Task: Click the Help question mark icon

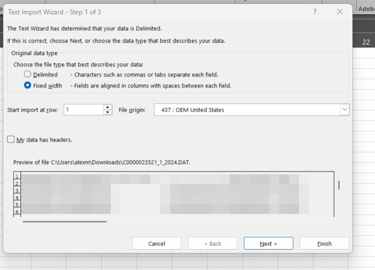Action: tap(315, 12)
